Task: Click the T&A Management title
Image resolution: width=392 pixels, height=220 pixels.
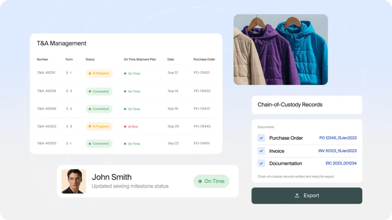Action: point(61,43)
